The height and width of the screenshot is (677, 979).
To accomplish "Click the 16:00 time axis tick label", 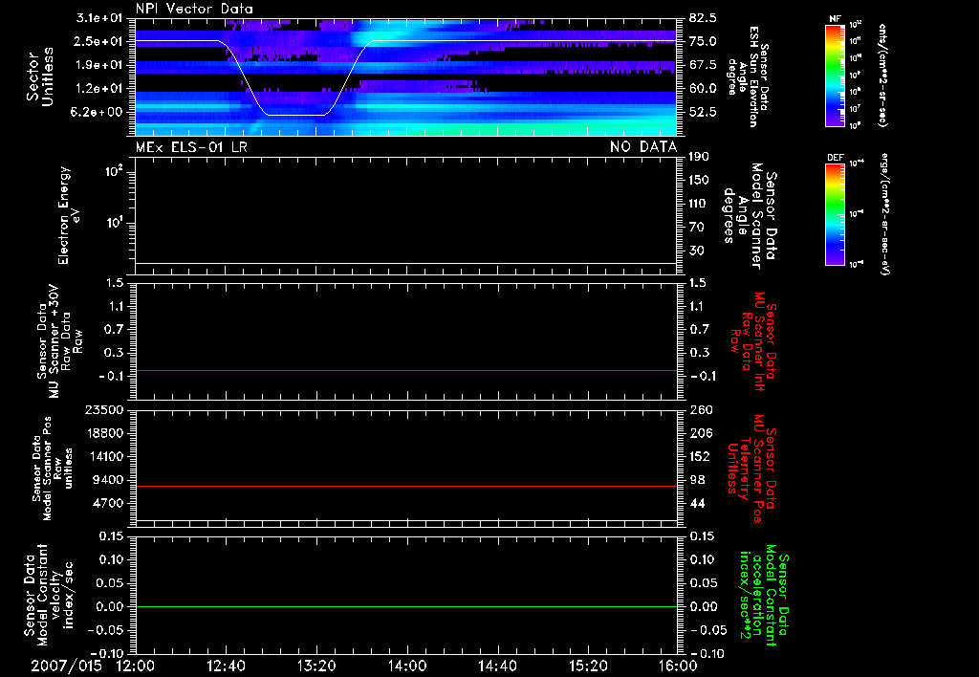I will pos(677,664).
